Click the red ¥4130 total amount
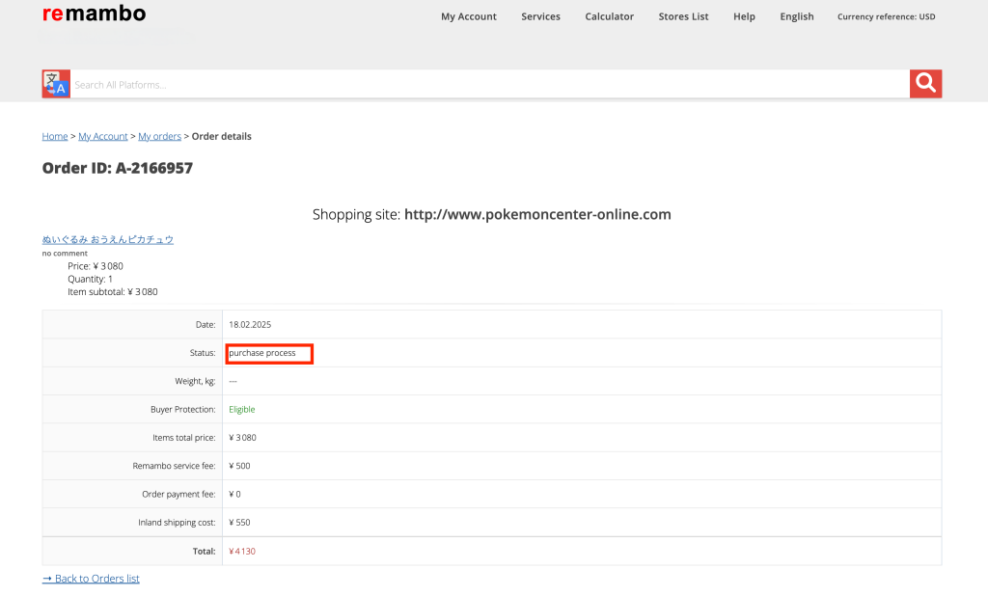Viewport: 988px width, 596px height. click(242, 551)
